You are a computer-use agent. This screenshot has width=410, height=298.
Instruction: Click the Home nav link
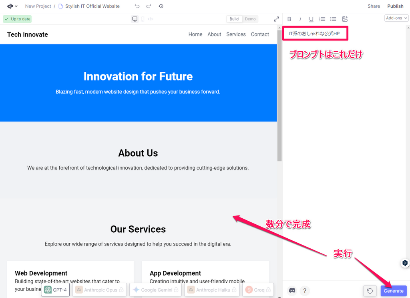(x=195, y=34)
